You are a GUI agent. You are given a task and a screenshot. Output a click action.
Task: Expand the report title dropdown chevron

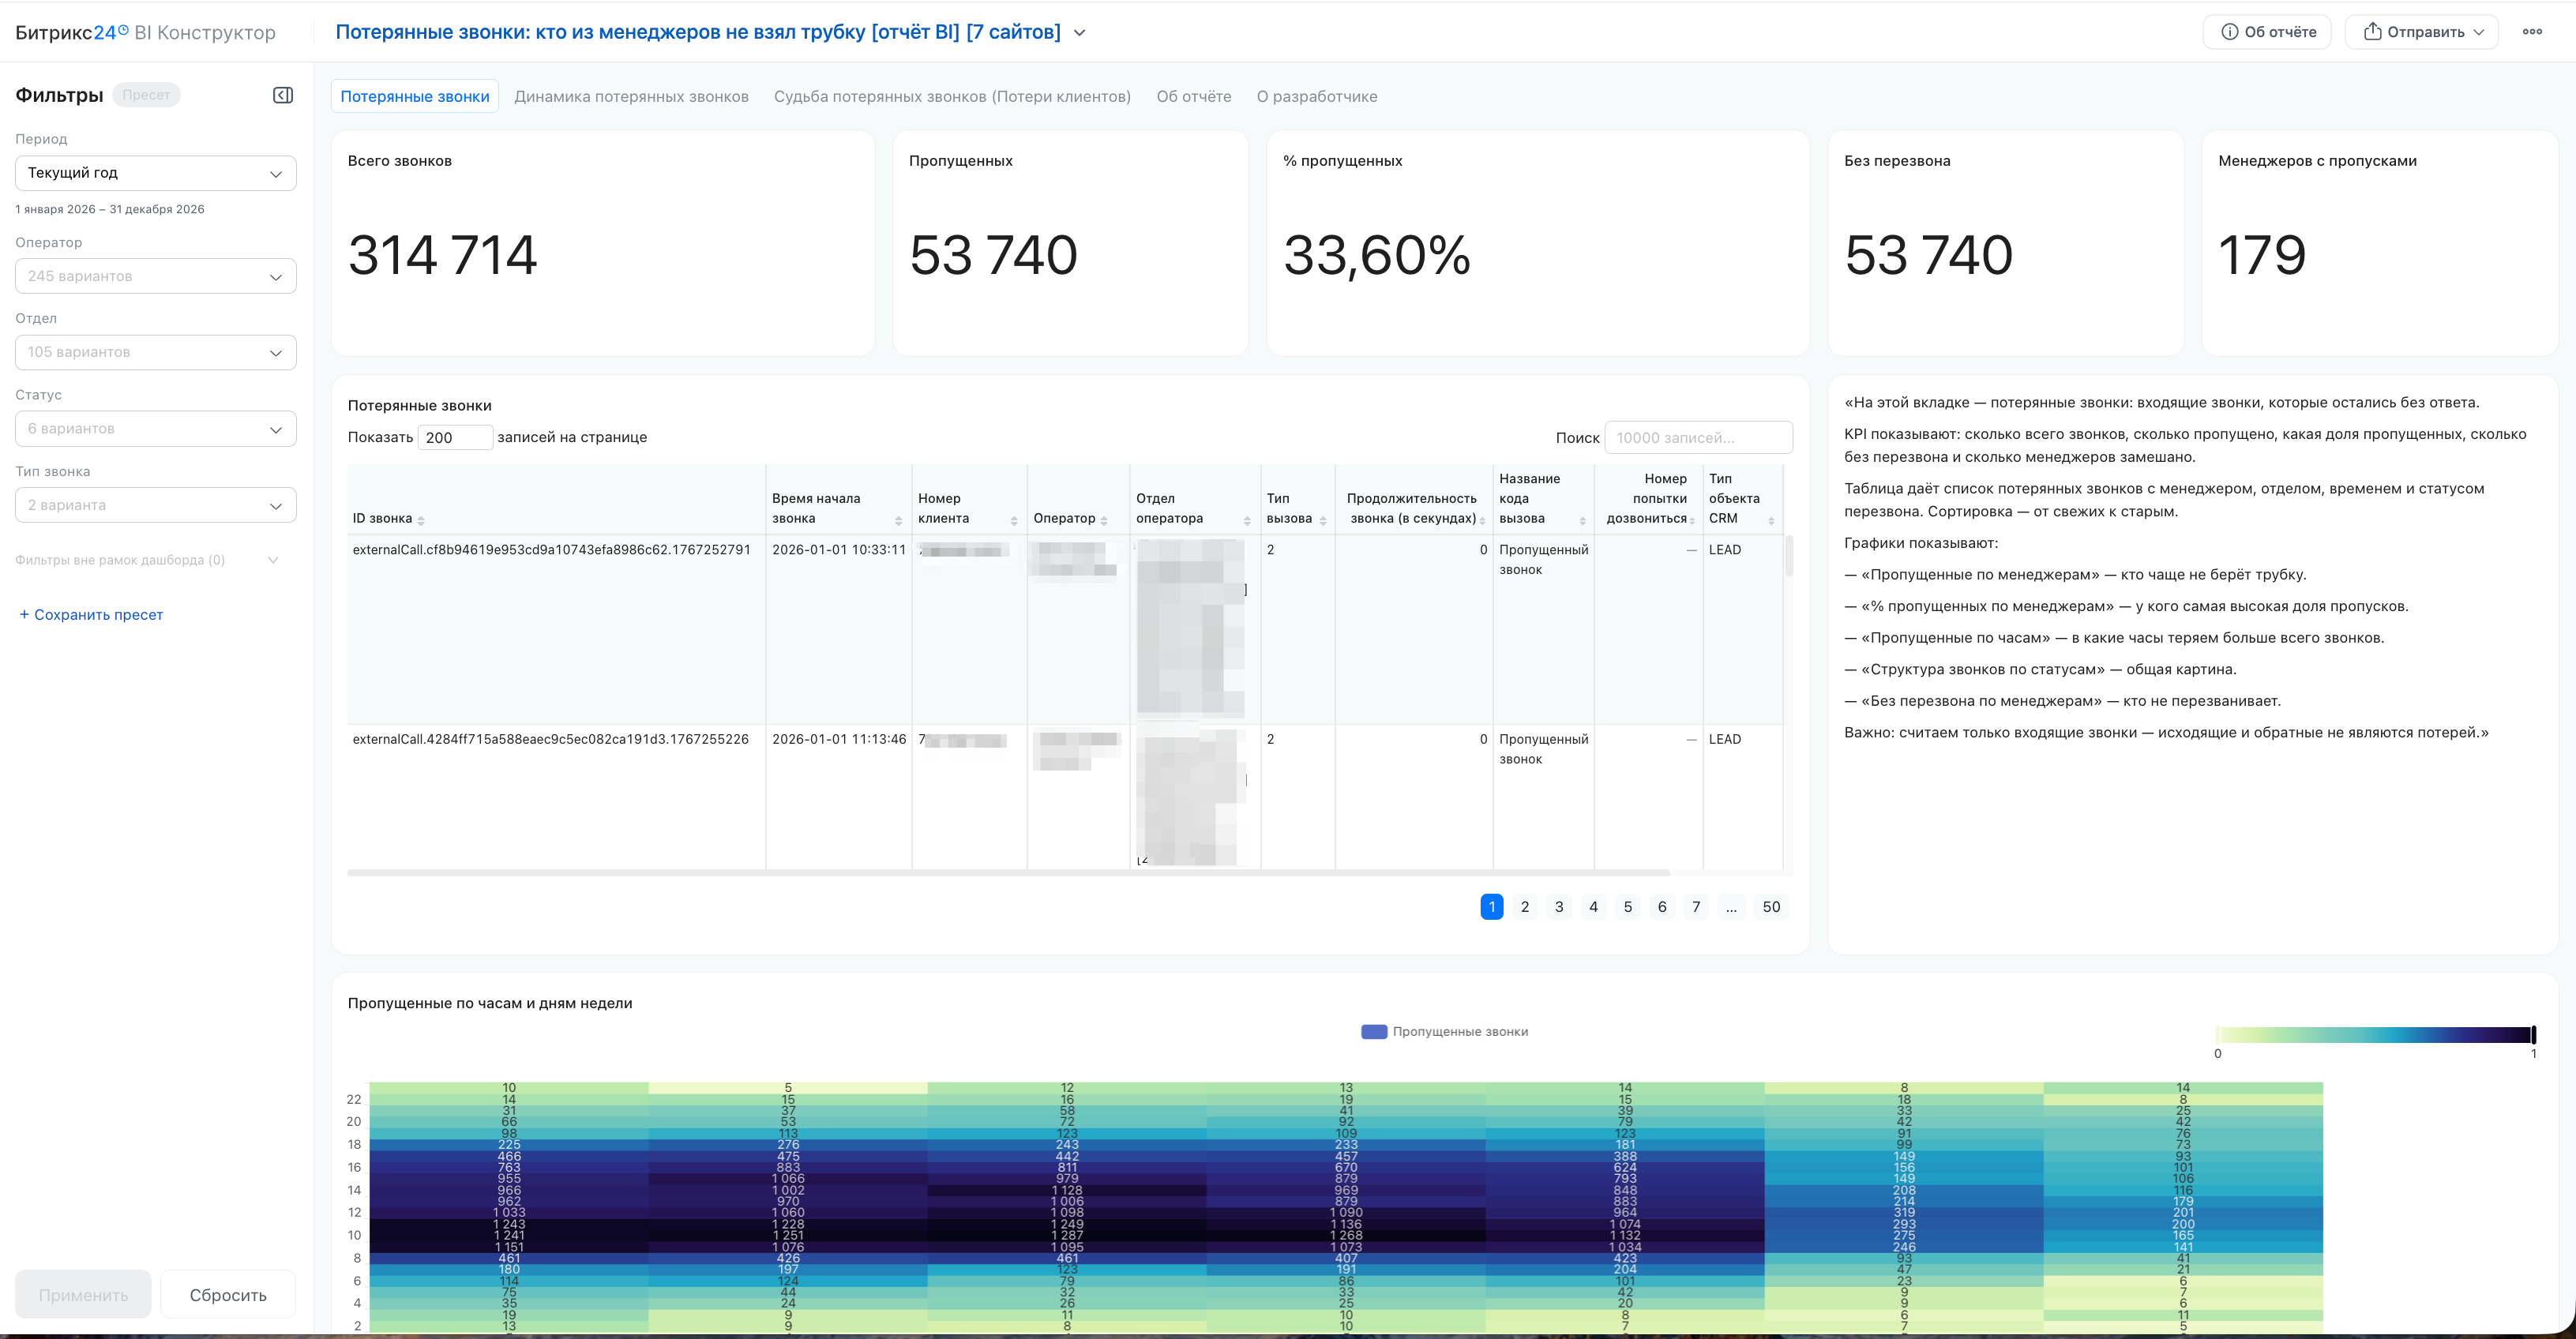pyautogui.click(x=1080, y=33)
